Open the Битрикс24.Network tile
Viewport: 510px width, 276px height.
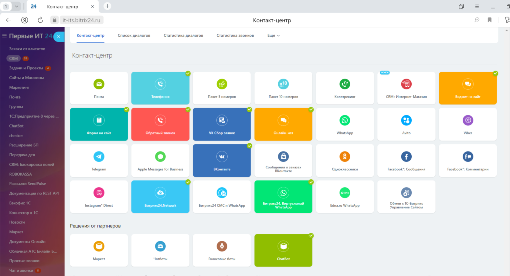(x=160, y=197)
